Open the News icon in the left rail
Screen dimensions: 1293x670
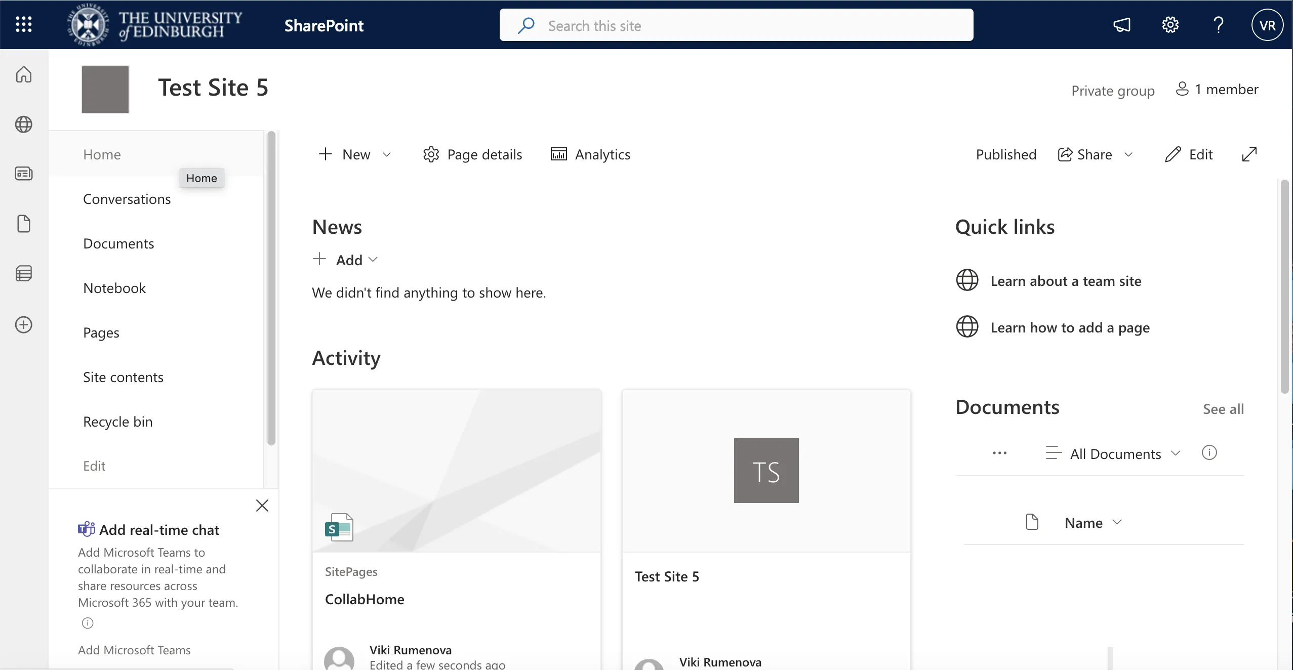point(23,173)
